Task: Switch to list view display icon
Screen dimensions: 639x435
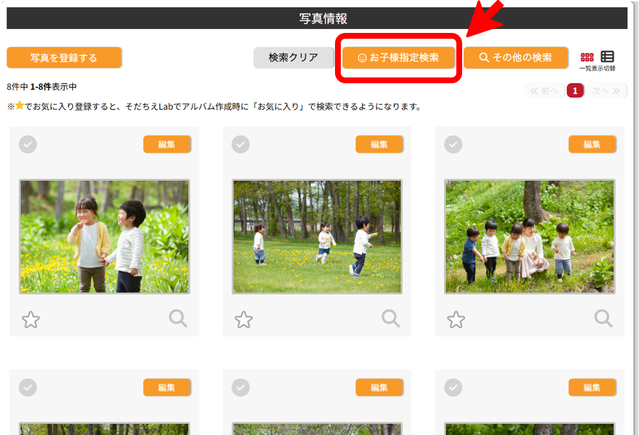Action: [607, 57]
